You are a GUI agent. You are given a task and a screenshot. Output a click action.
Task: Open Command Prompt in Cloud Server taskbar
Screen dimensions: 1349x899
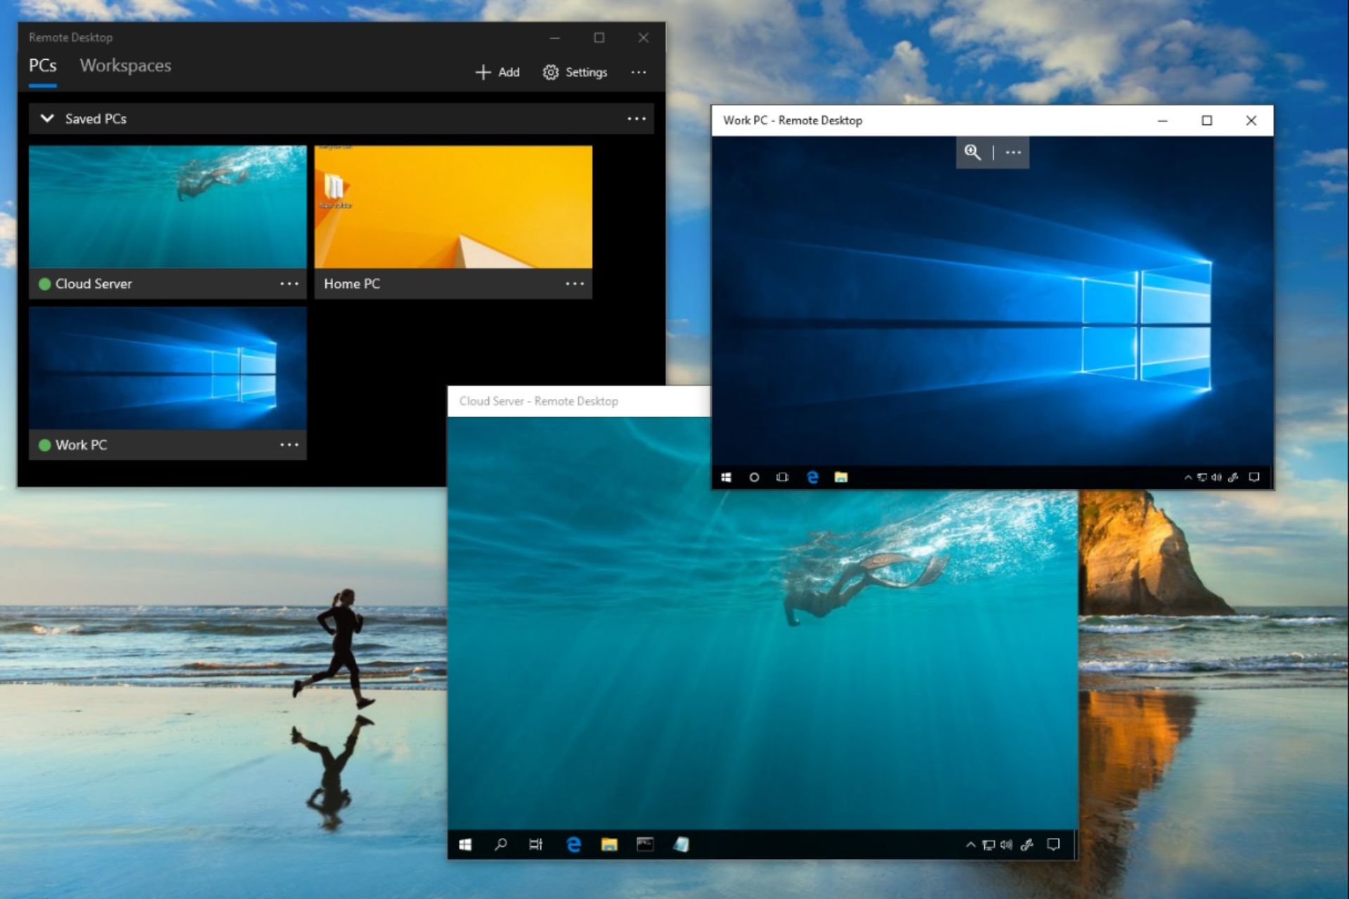click(x=645, y=844)
